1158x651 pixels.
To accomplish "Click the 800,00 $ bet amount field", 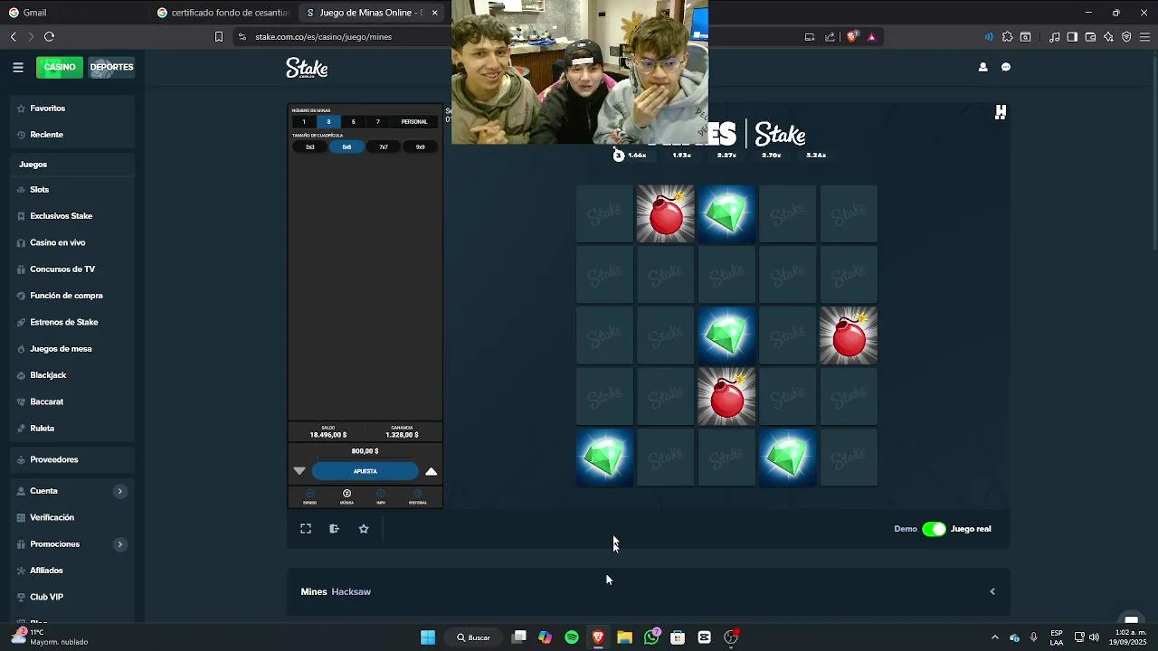I will 365,451.
